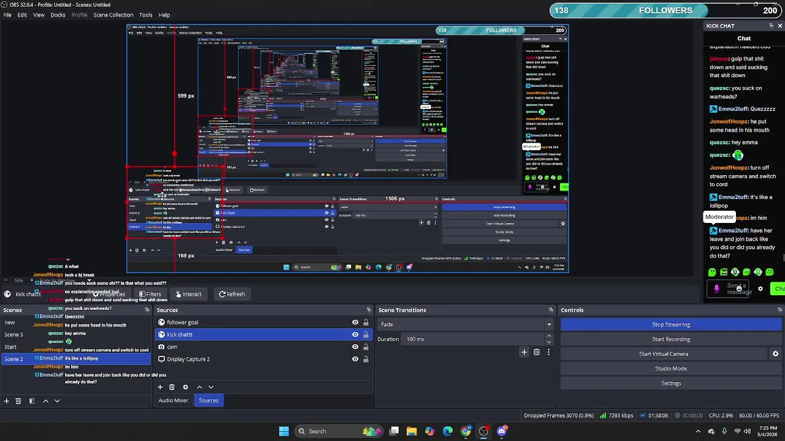Click Interact for the browser source
This screenshot has width=785, height=441.
(188, 294)
